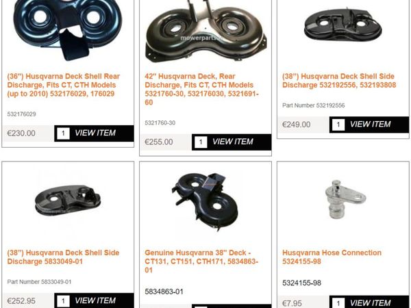Open the Husqvarna Hose Connection 5324155-98 title link

click(332, 257)
